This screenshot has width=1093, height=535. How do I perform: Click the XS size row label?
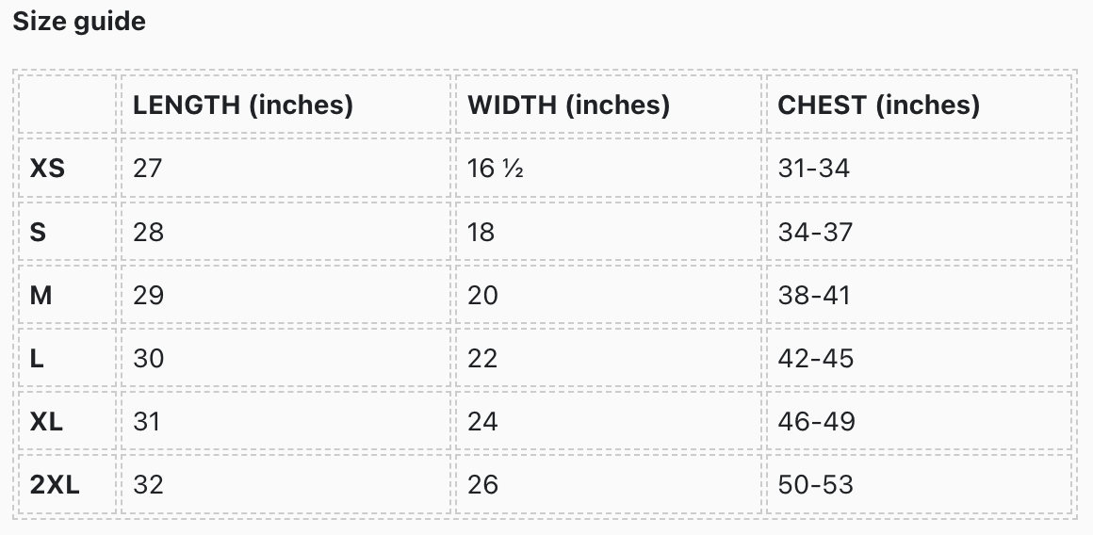click(x=47, y=169)
